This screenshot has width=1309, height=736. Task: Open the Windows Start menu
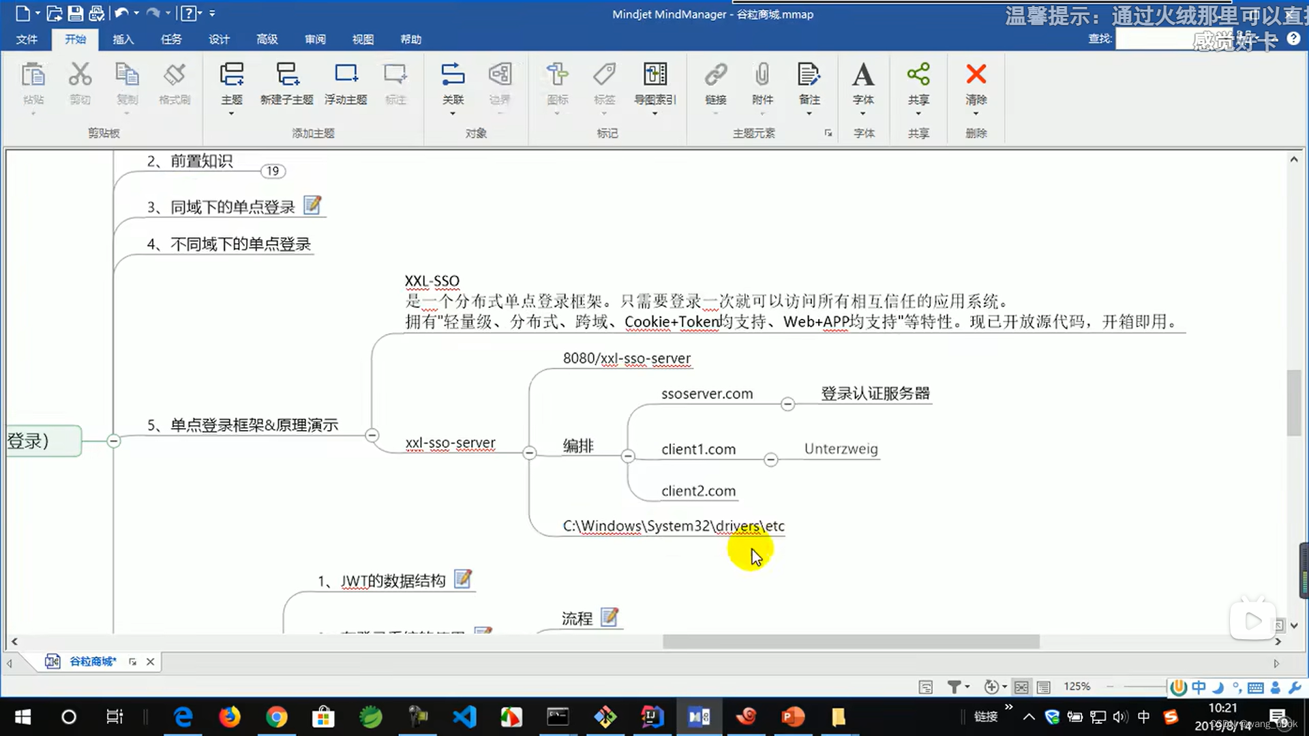pyautogui.click(x=22, y=717)
